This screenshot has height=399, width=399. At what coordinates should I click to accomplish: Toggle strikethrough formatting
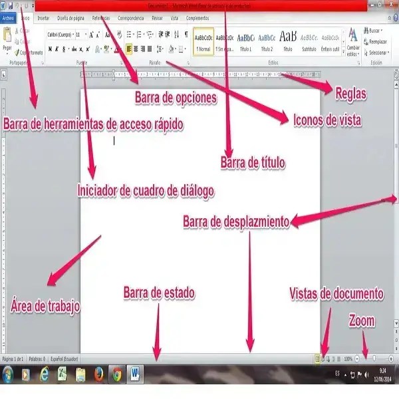click(74, 49)
